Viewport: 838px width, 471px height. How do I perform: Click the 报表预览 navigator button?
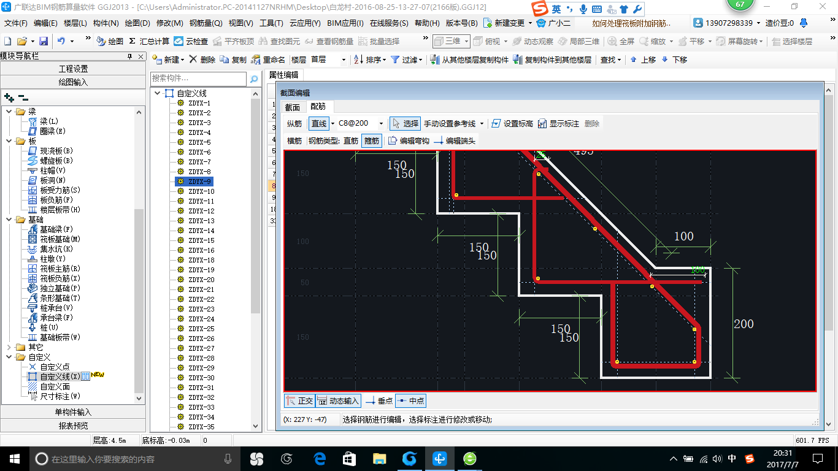[73, 426]
